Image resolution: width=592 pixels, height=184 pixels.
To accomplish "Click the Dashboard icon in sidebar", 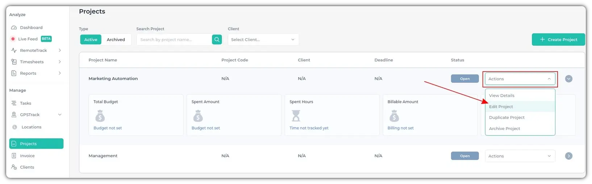I will click(x=14, y=28).
